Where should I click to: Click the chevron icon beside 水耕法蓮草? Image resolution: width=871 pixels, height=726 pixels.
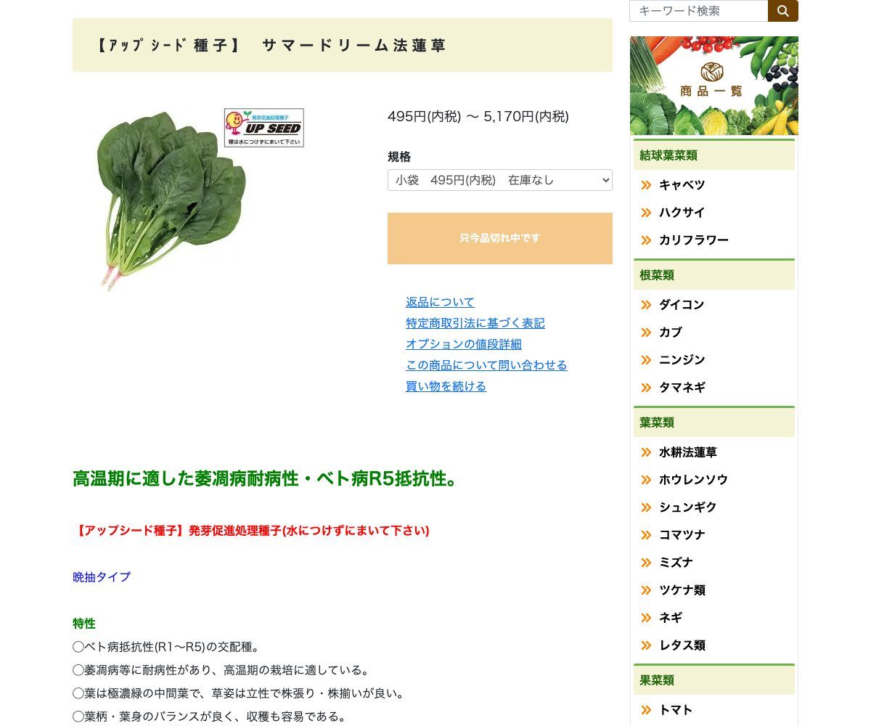[x=646, y=452]
